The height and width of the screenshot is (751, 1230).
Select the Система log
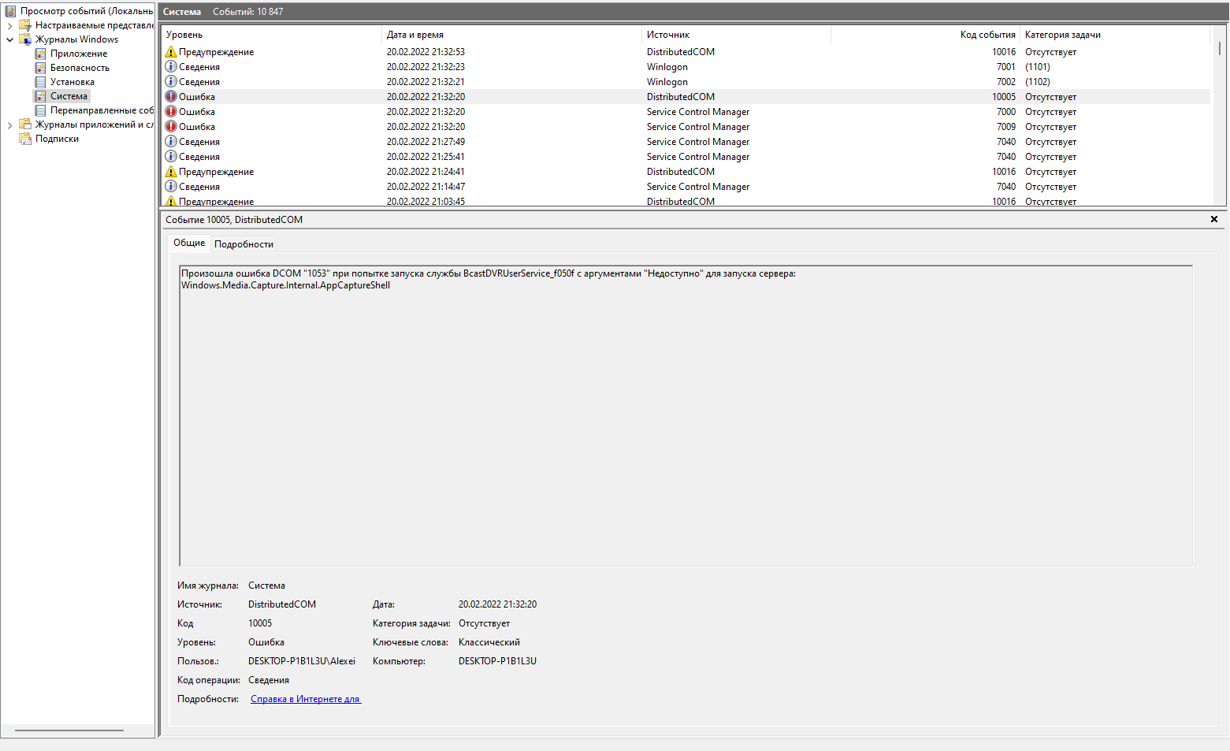(69, 96)
